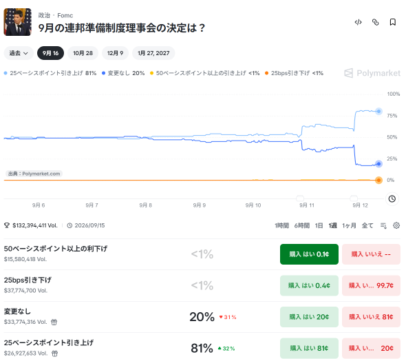Click the market title 9月の連邦準備制度理事会の決定は？

pyautogui.click(x=122, y=28)
